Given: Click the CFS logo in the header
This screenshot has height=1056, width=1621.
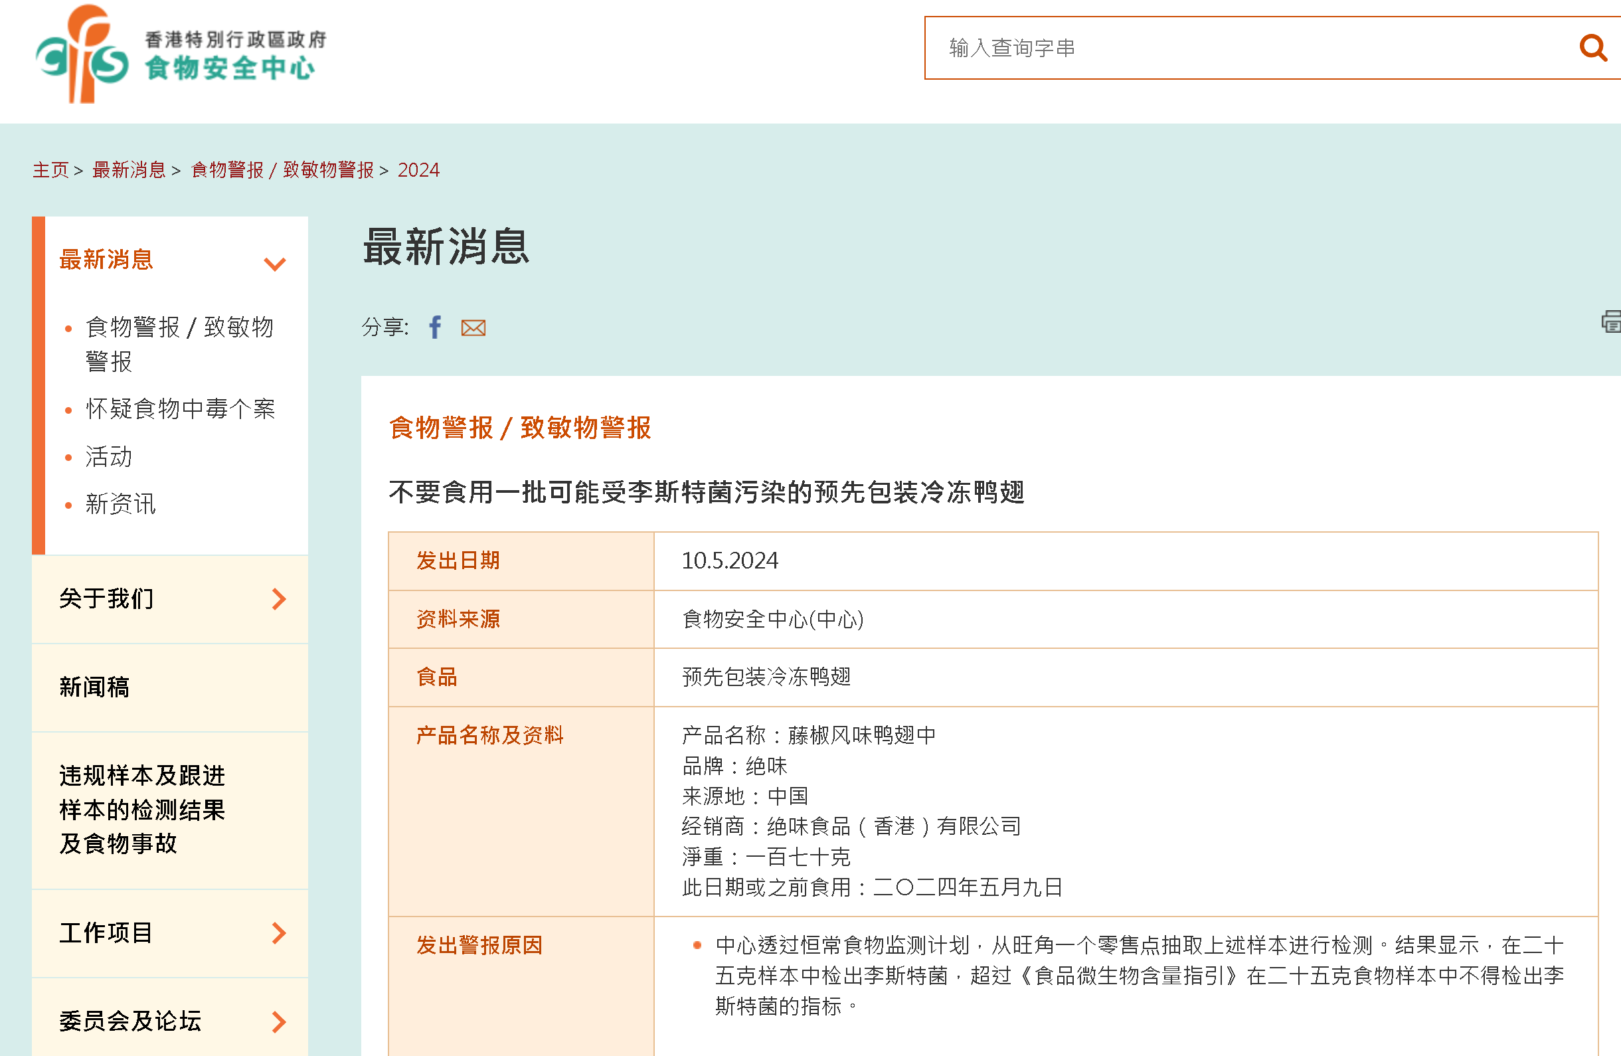Looking at the screenshot, I should click(181, 54).
